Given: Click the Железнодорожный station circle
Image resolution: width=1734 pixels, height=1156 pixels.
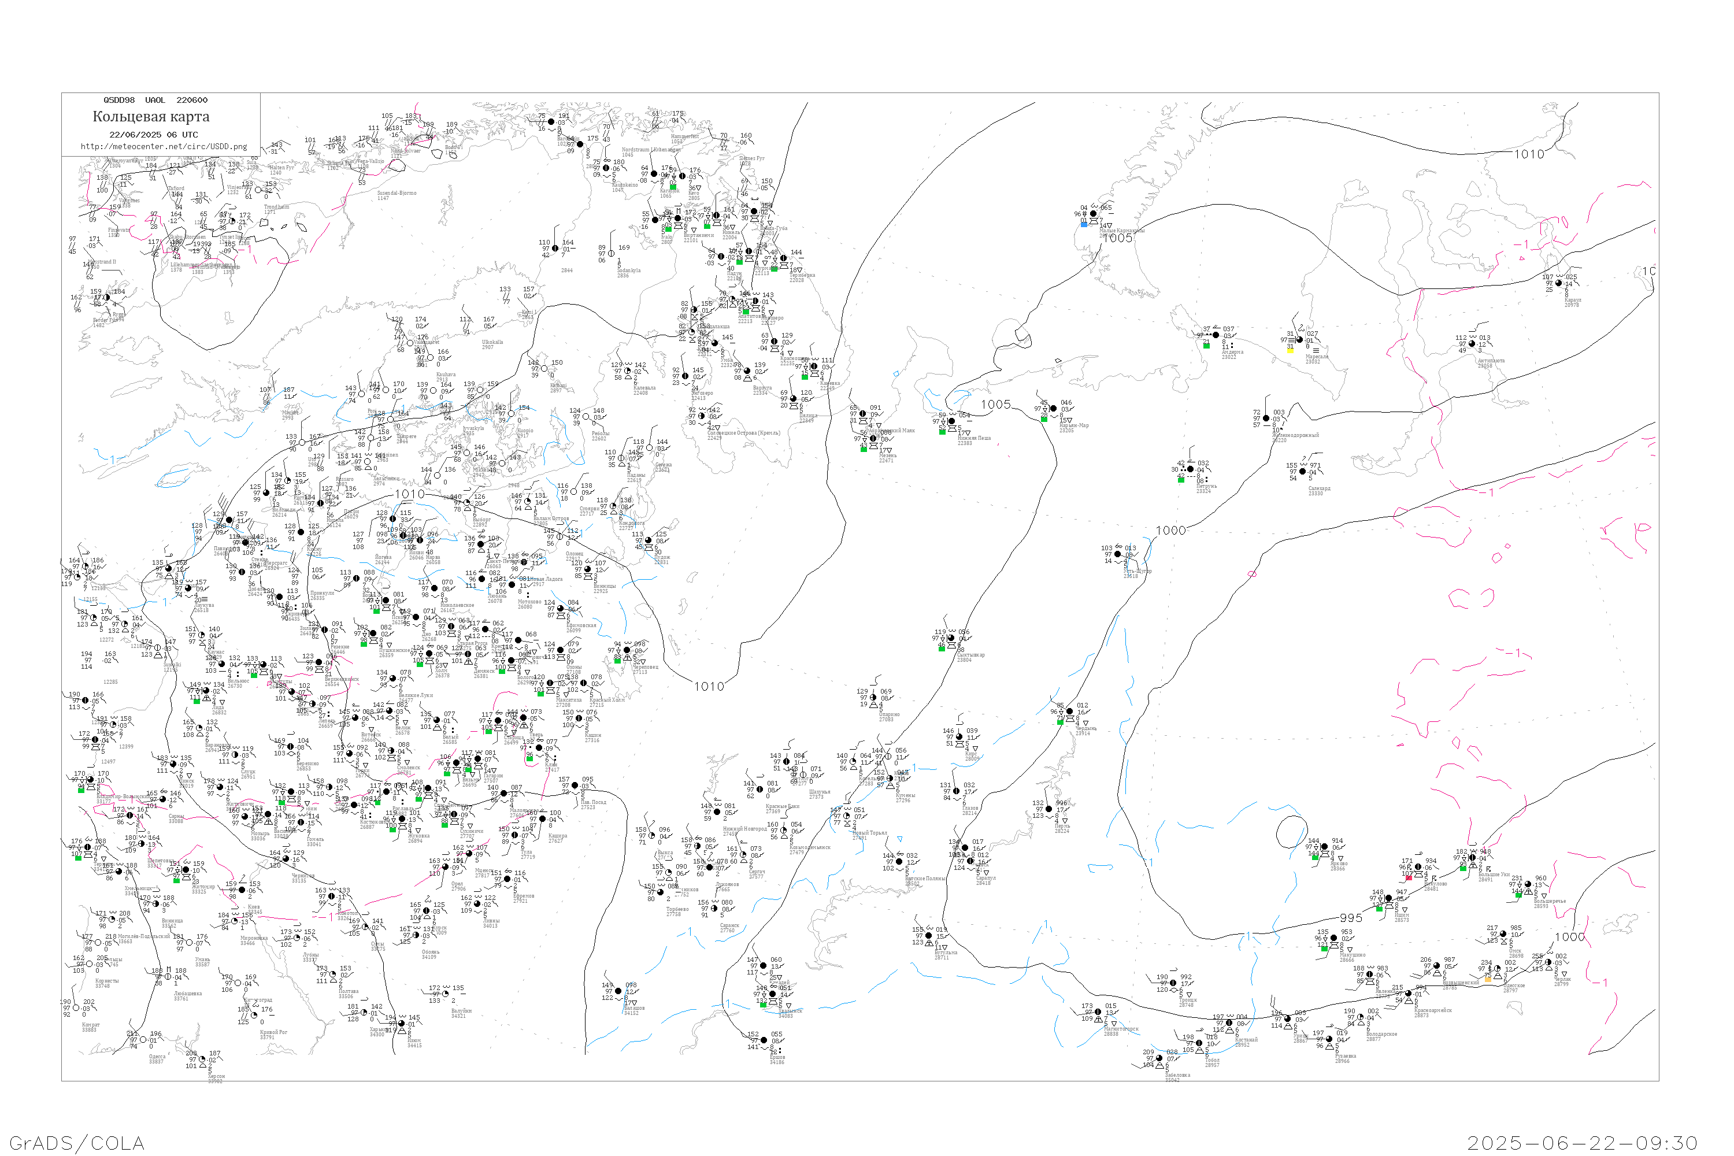Looking at the screenshot, I should pos(1266,418).
